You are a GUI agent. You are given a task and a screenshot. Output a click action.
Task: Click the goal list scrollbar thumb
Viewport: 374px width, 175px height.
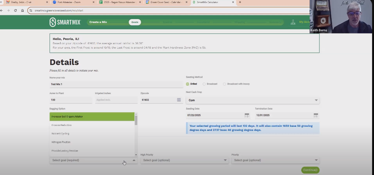click(x=136, y=120)
